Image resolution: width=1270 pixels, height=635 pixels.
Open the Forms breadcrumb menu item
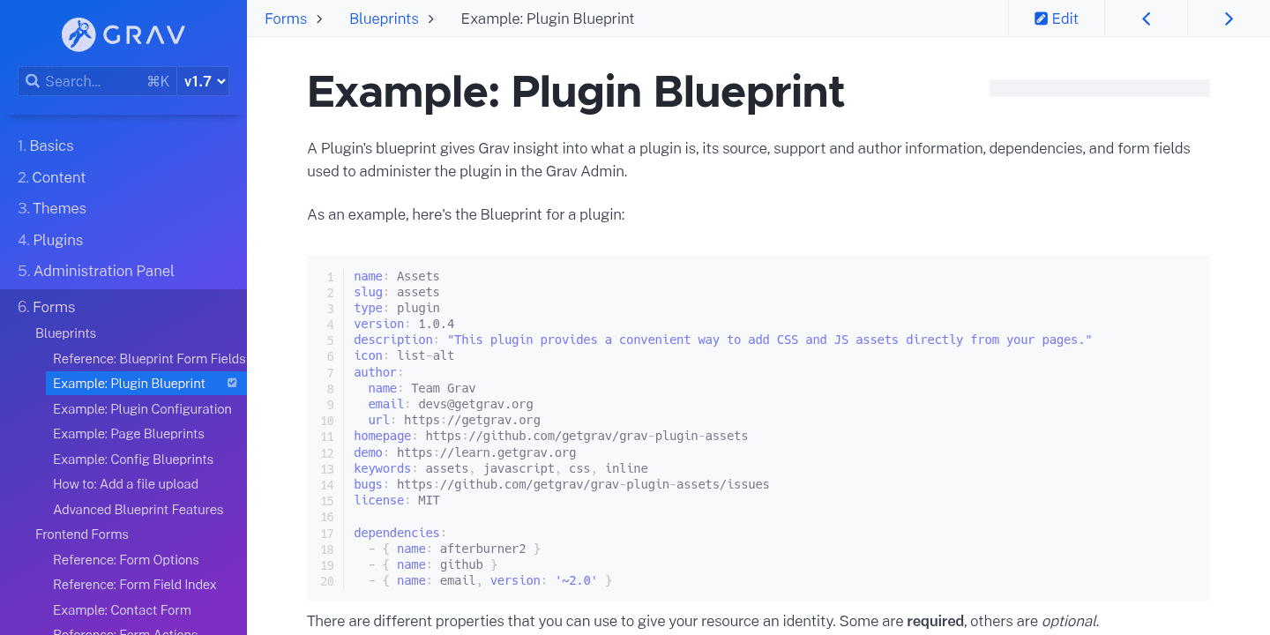click(285, 18)
